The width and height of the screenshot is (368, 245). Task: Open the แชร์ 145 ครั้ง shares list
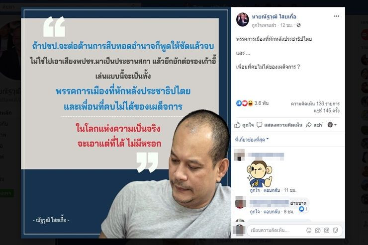click(x=326, y=110)
